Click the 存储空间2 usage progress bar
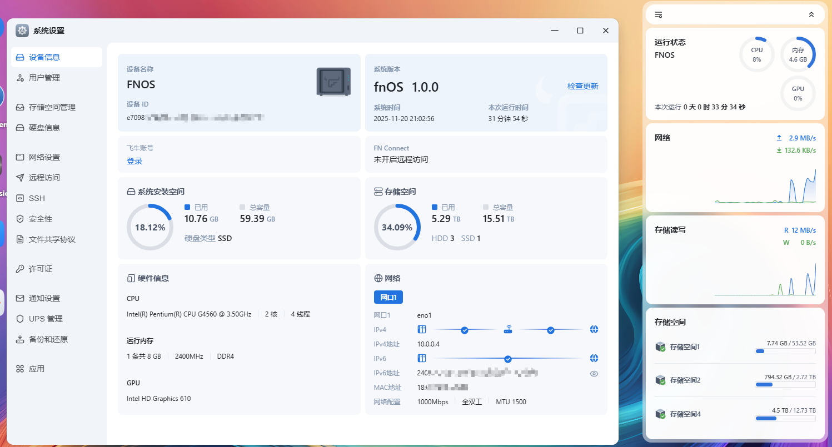Viewport: 832px width, 447px height. (x=785, y=385)
